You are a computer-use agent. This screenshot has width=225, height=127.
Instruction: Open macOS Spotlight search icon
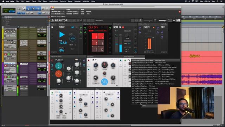[218, 1]
